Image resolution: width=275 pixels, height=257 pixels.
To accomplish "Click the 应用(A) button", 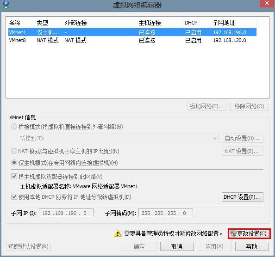I will click(214, 246).
